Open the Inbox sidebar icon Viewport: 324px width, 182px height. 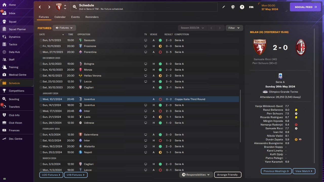point(4,13)
